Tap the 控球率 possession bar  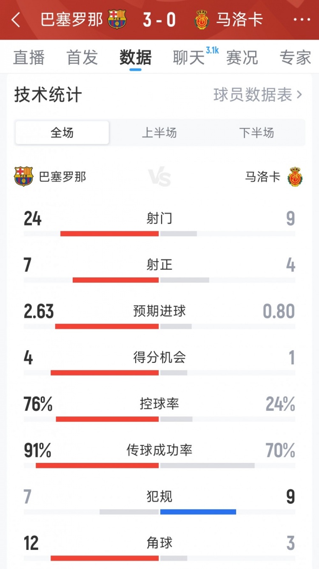tap(159, 419)
